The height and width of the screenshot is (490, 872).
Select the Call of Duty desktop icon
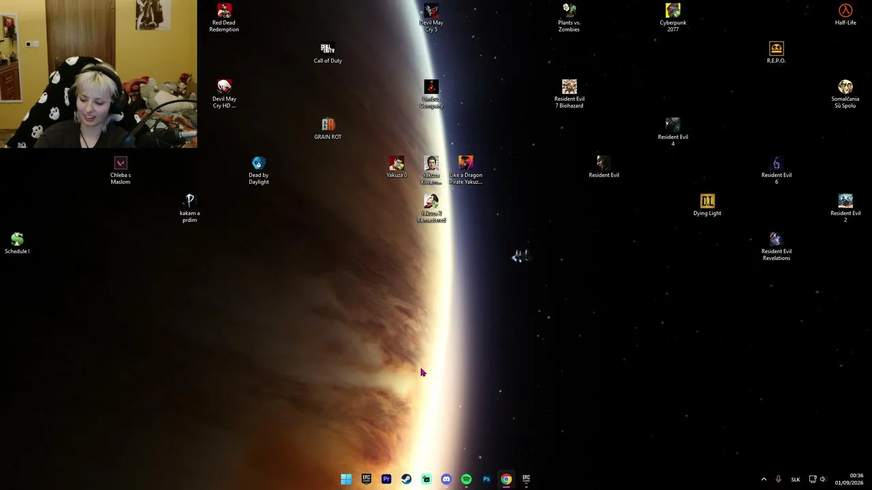tap(328, 53)
